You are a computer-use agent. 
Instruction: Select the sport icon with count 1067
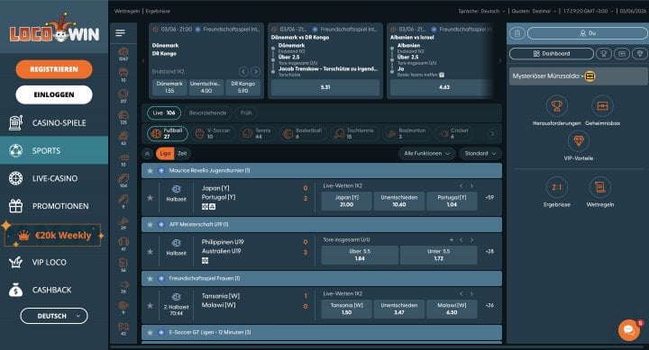pyautogui.click(x=123, y=54)
